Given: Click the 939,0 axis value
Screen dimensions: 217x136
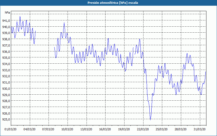Looking at the screenshot, I should 6,33.
